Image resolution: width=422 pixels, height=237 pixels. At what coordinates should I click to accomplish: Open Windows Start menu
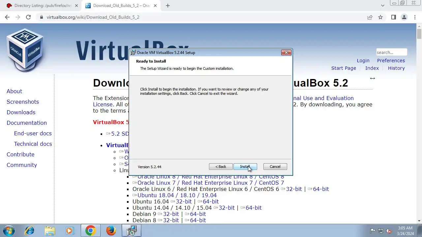[9, 230]
